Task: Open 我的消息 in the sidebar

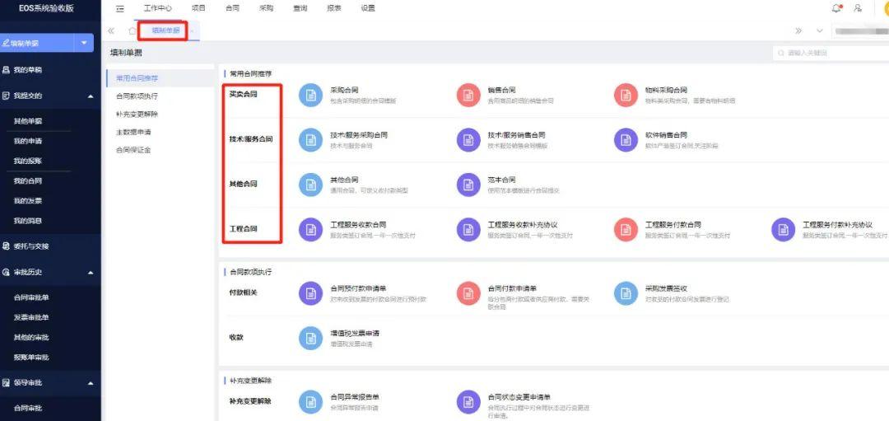Action: pos(28,221)
